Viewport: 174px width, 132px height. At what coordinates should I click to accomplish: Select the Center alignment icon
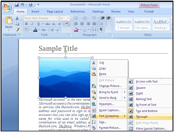pyautogui.click(x=82, y=24)
